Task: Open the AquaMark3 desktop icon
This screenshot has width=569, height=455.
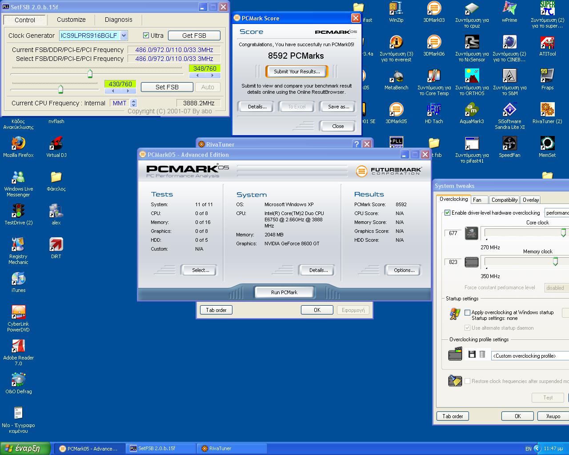Action: 472,113
